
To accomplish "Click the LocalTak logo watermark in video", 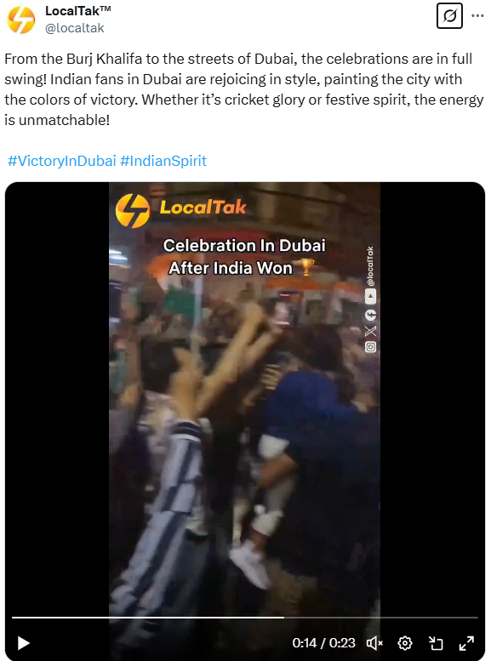I will (181, 210).
